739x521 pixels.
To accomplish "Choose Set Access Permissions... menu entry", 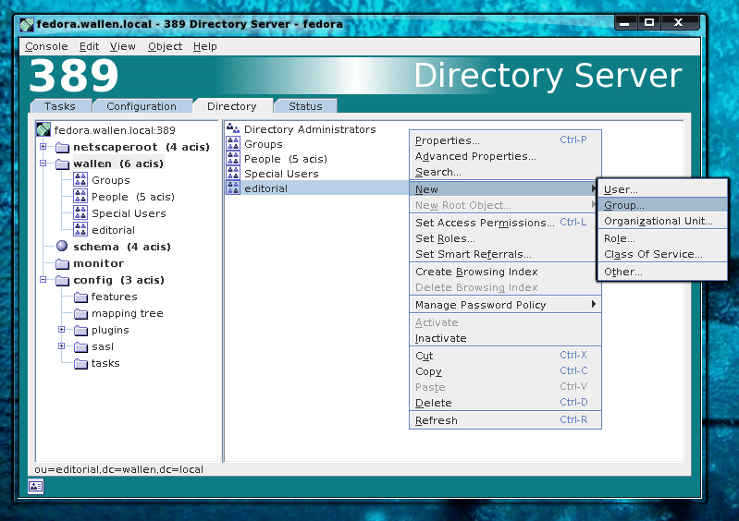I will tap(505, 223).
